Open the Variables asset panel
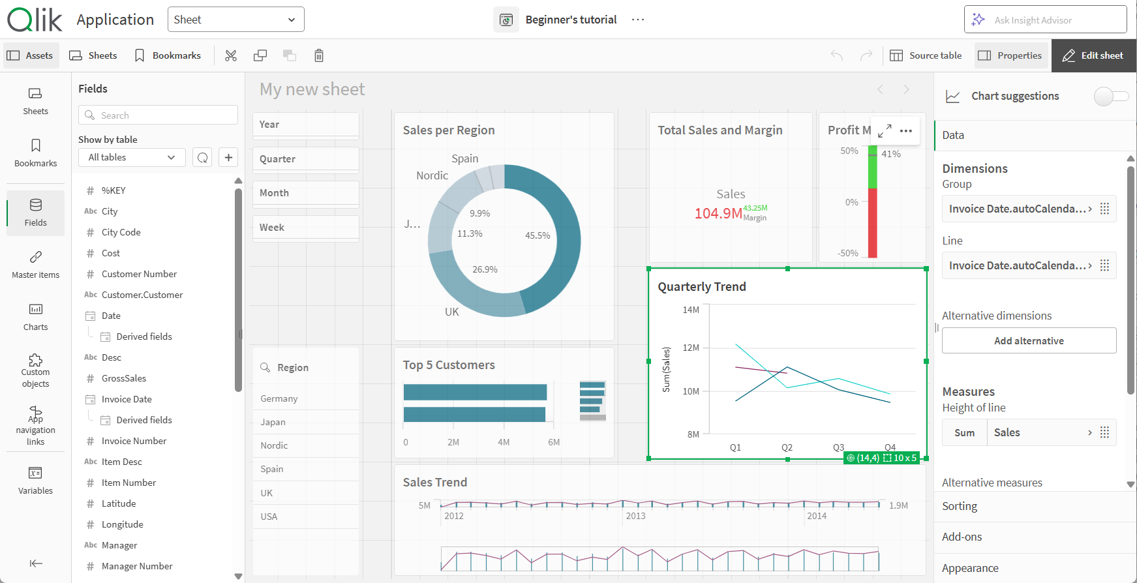 click(x=36, y=481)
